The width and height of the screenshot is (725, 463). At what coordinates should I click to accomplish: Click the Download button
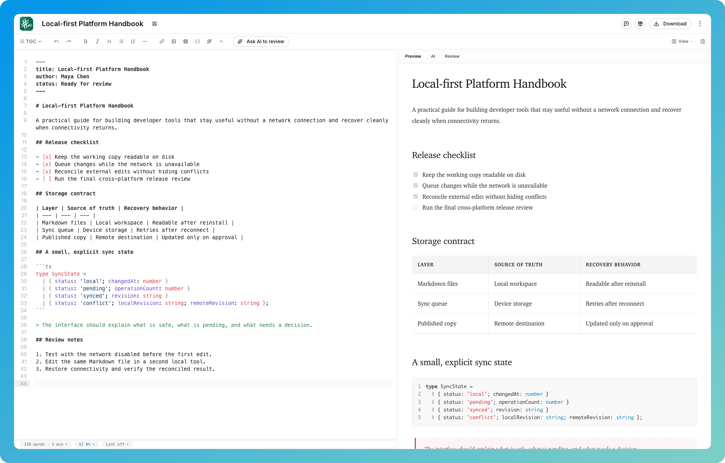[x=670, y=24]
